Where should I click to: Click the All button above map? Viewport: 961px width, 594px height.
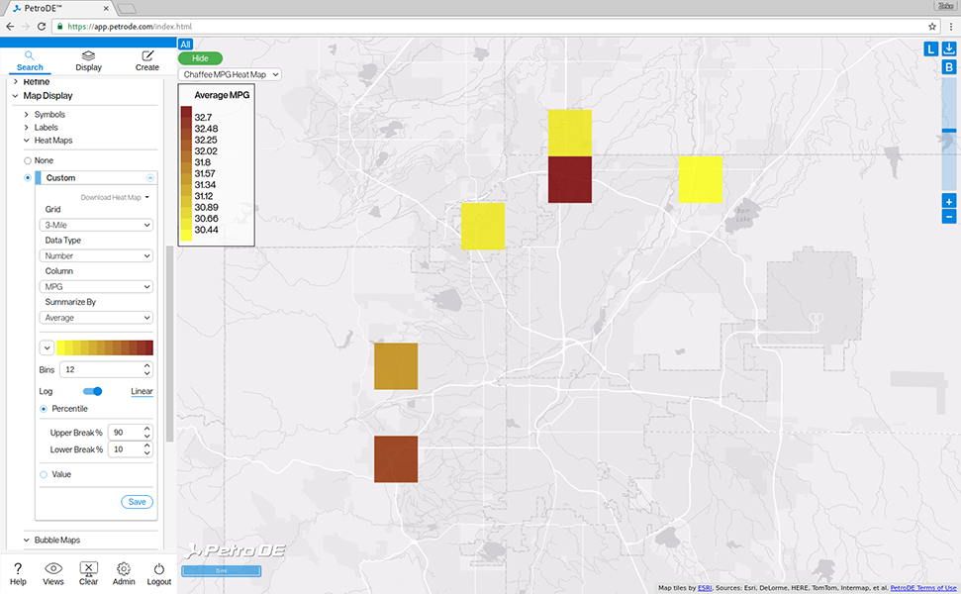185,45
